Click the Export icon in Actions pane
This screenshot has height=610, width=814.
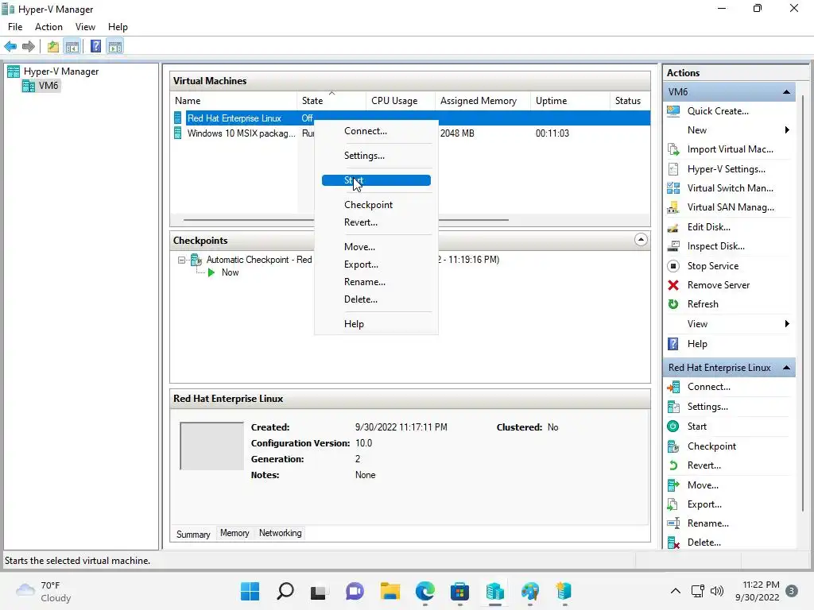(x=673, y=504)
